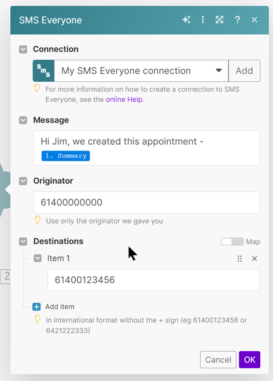Toggle the Map switch for Destinations
Screen dimensions: 273x381
[x=232, y=241]
